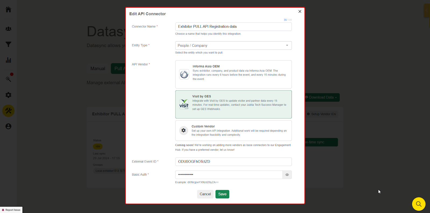Edit the External Event ID field
The width and height of the screenshot is (430, 213).
click(x=233, y=162)
